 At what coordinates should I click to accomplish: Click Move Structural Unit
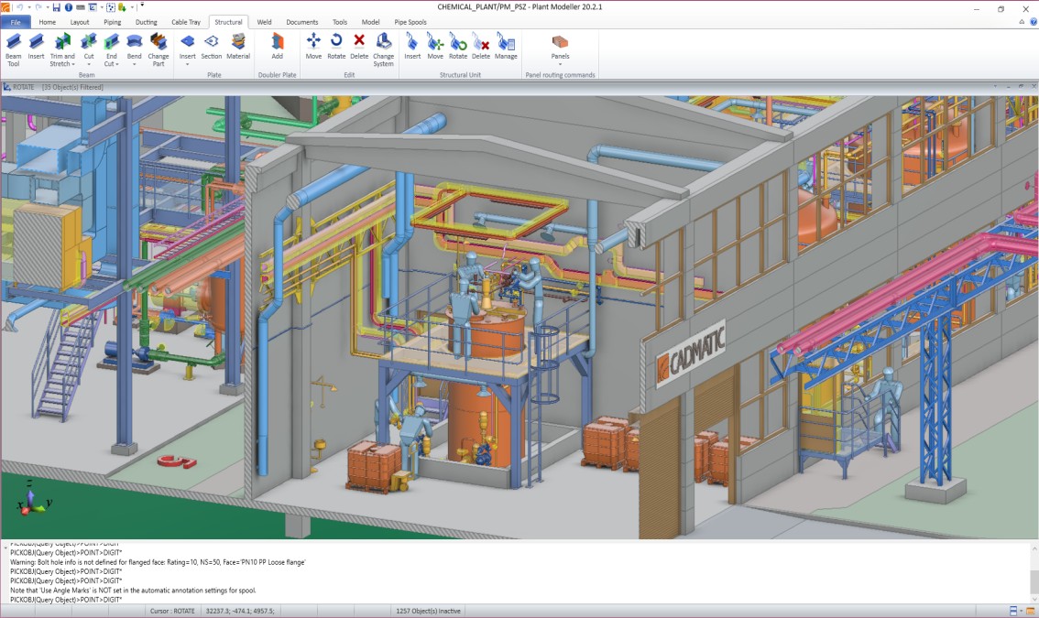[435, 47]
